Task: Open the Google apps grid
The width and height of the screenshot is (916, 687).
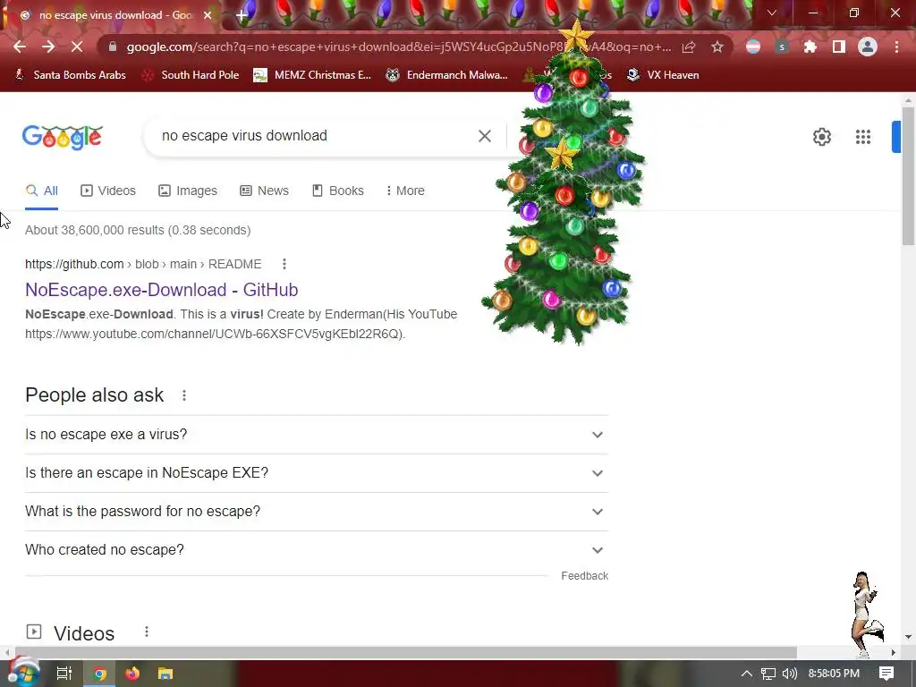Action: [863, 137]
